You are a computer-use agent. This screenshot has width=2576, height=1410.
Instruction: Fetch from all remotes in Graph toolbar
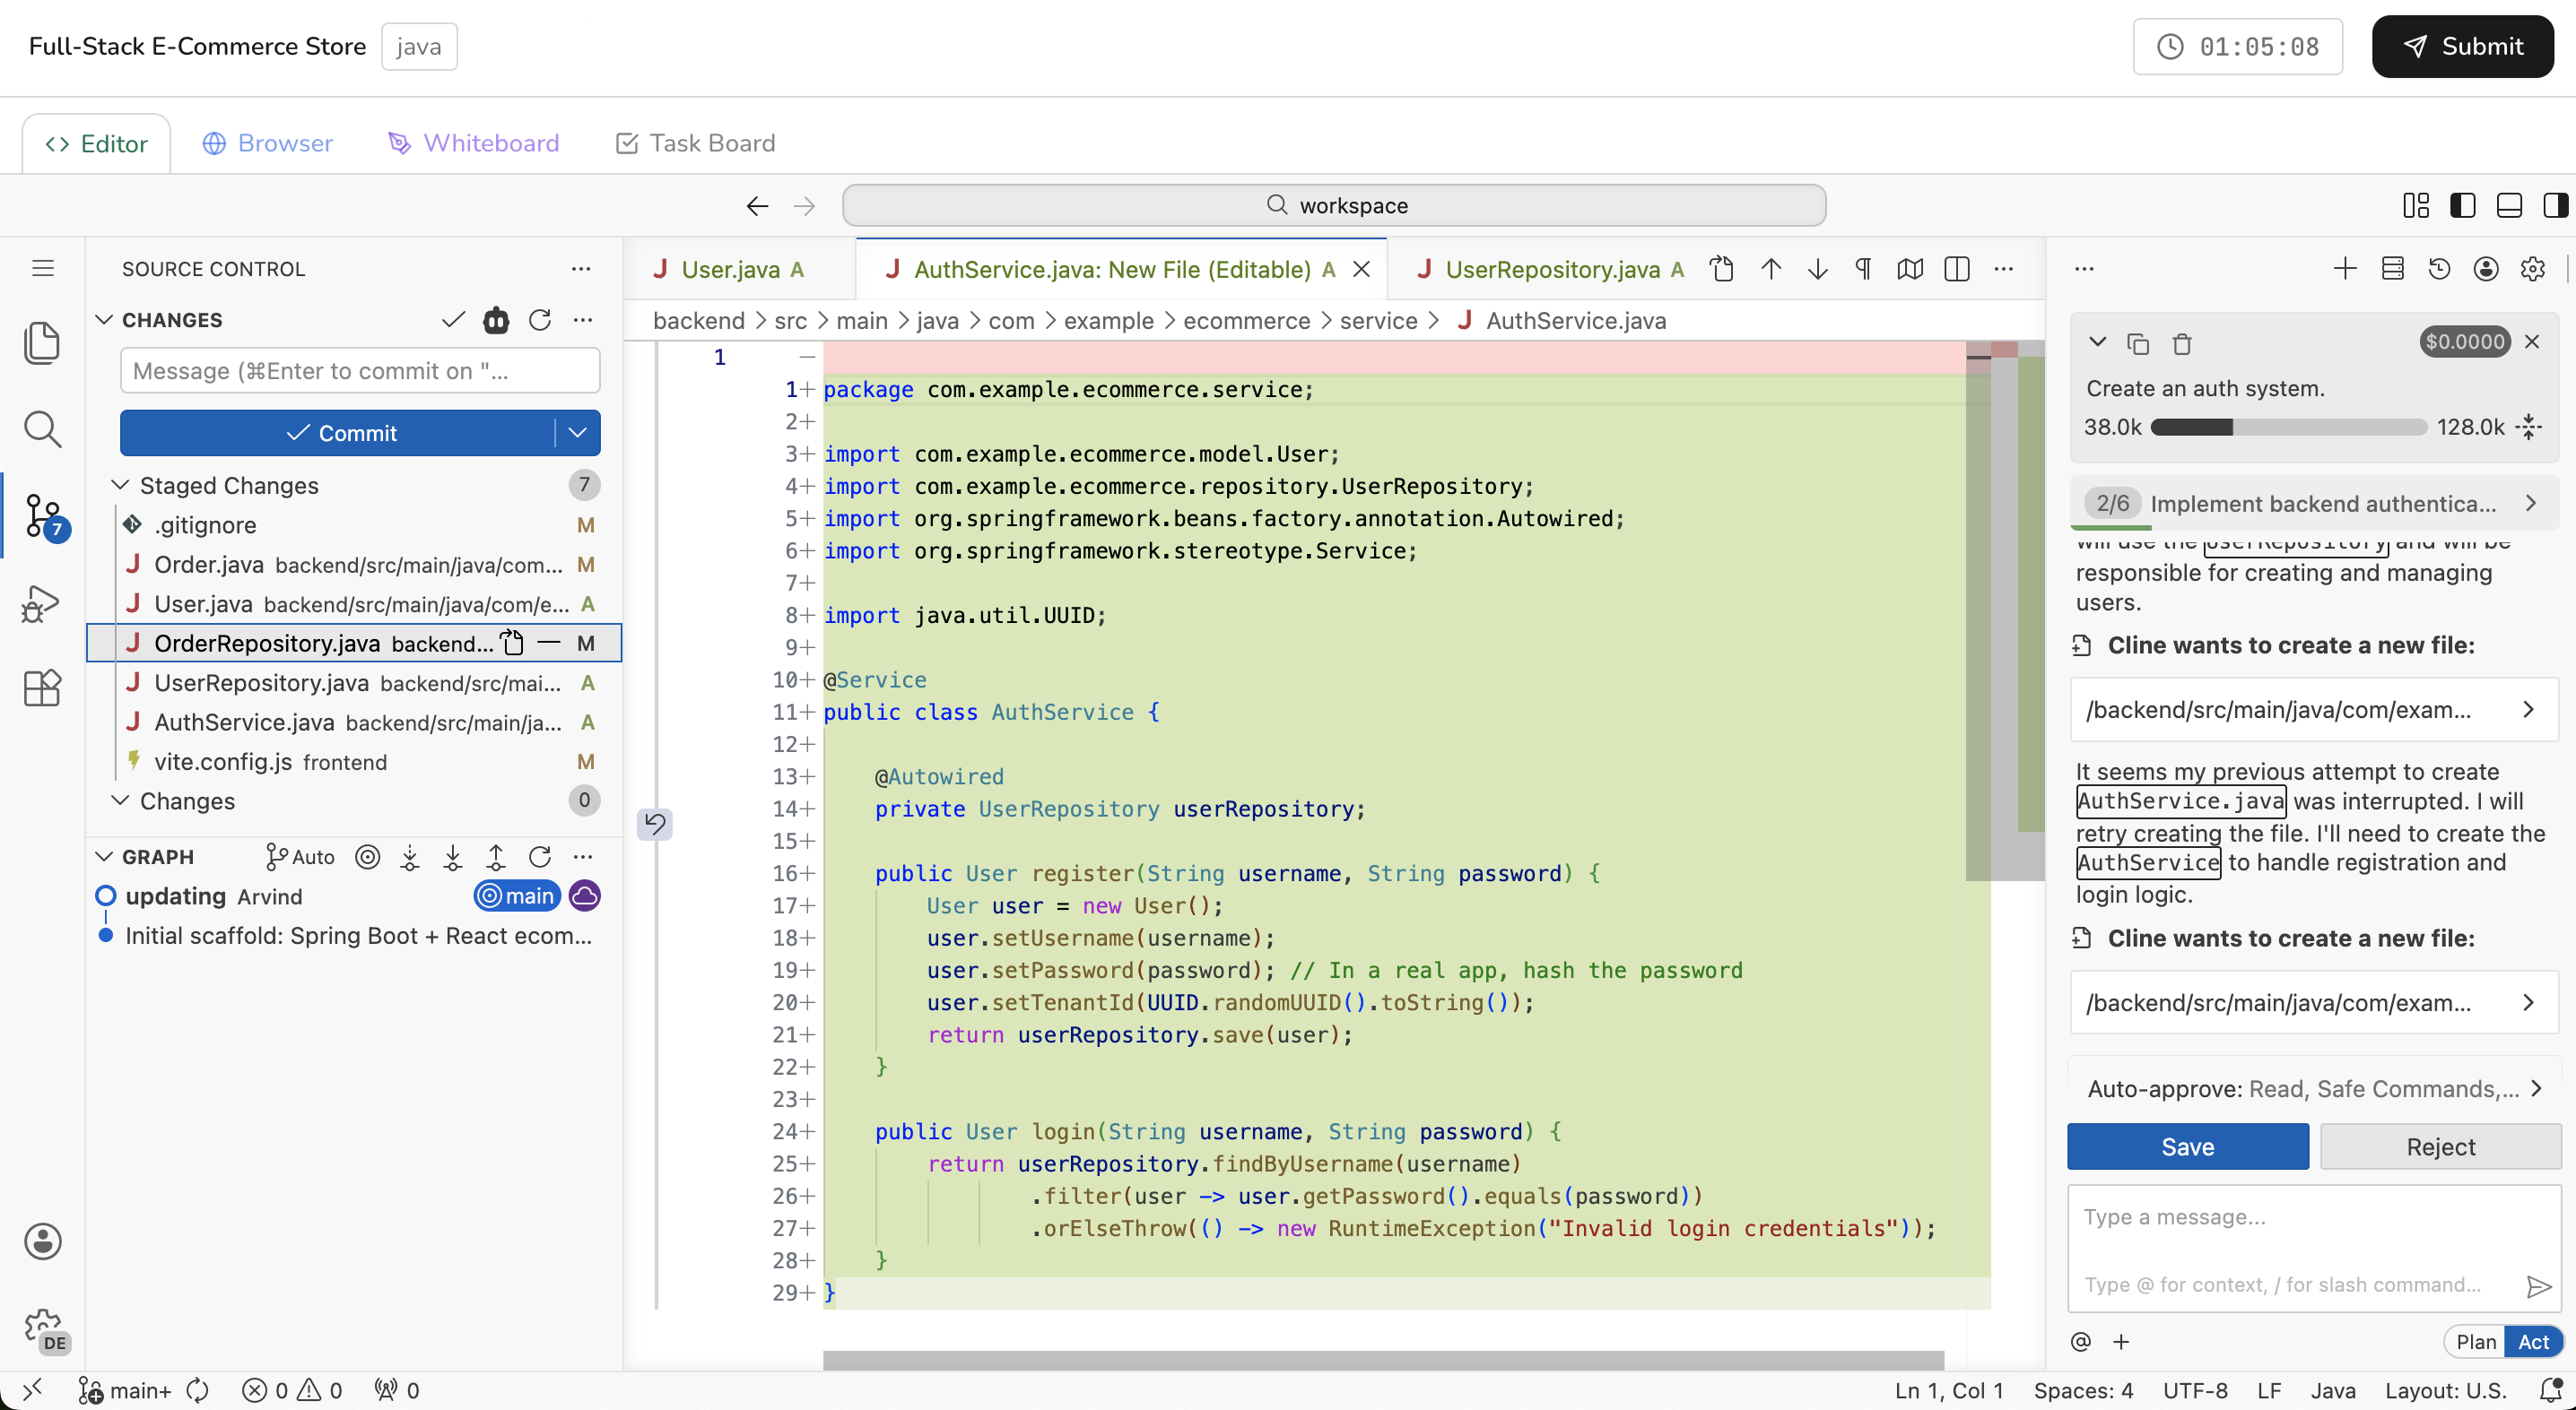pos(409,858)
